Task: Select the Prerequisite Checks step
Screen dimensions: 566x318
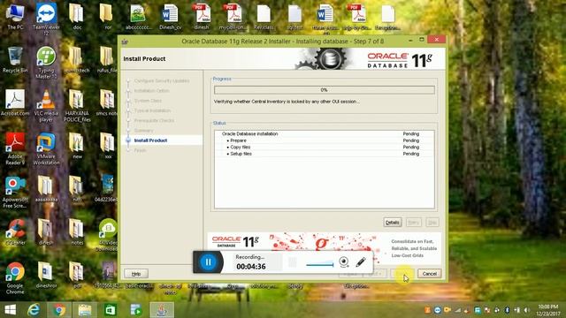Action: coord(154,120)
